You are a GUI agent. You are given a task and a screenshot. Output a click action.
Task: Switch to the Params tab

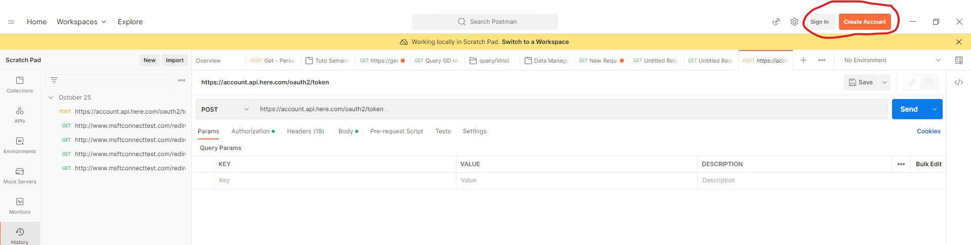pyautogui.click(x=208, y=131)
